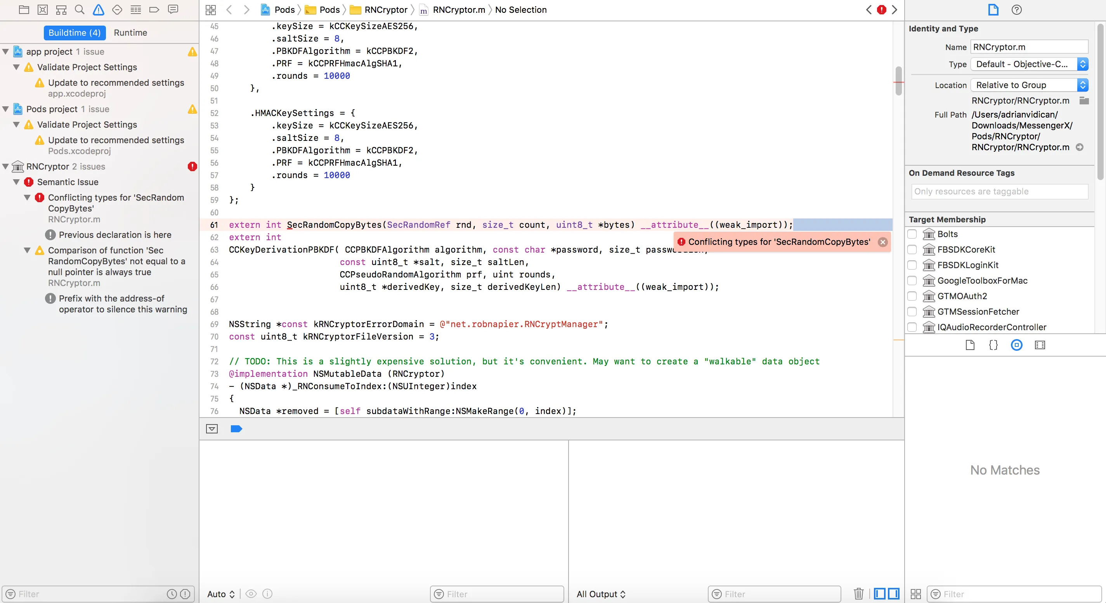Select the Buildtime (4) tab

tap(74, 33)
